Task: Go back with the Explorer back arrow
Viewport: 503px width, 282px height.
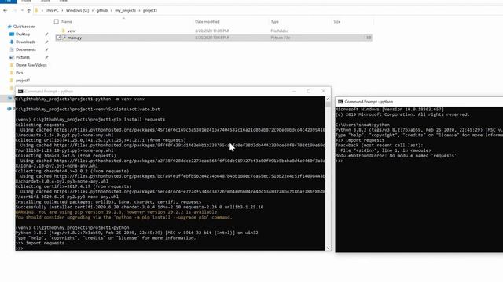Action: click(x=6, y=10)
